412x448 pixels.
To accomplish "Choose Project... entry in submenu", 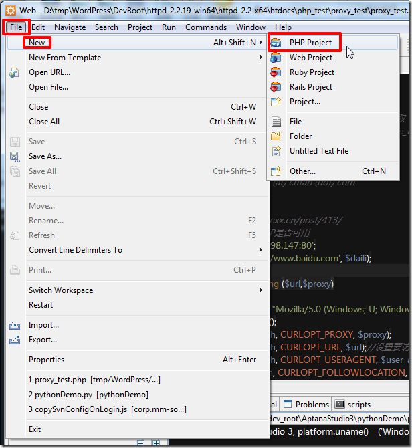I will (333, 102).
